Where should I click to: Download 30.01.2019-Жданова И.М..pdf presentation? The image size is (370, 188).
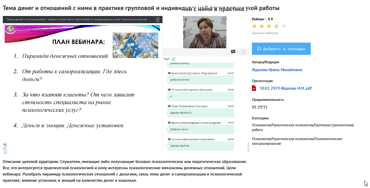point(285,88)
